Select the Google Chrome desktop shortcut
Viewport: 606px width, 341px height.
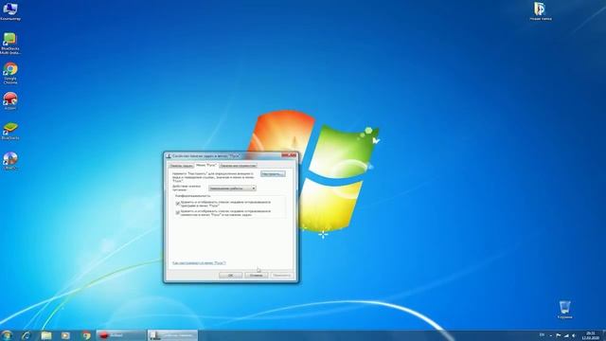[10, 73]
